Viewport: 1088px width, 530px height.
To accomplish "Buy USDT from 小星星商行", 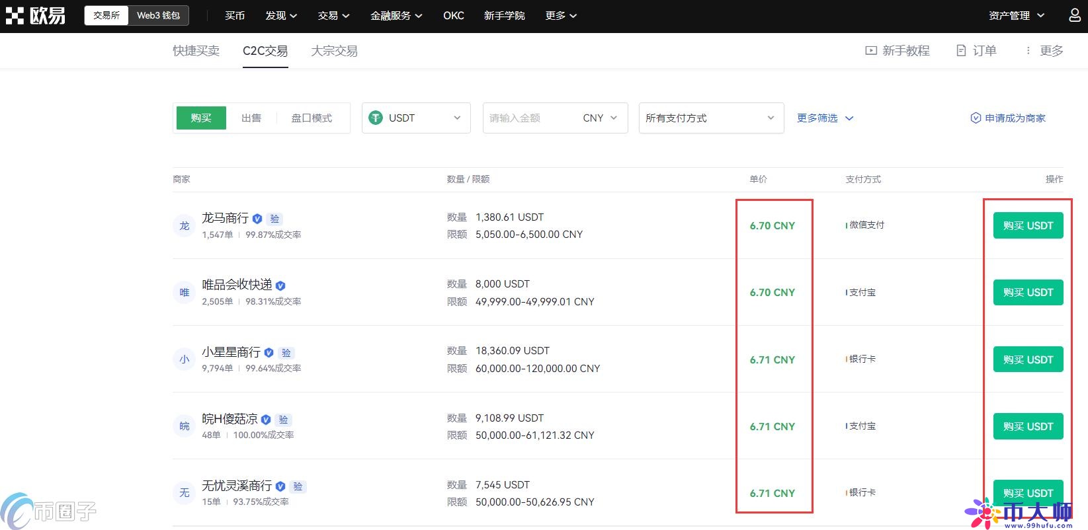I will coord(1028,360).
